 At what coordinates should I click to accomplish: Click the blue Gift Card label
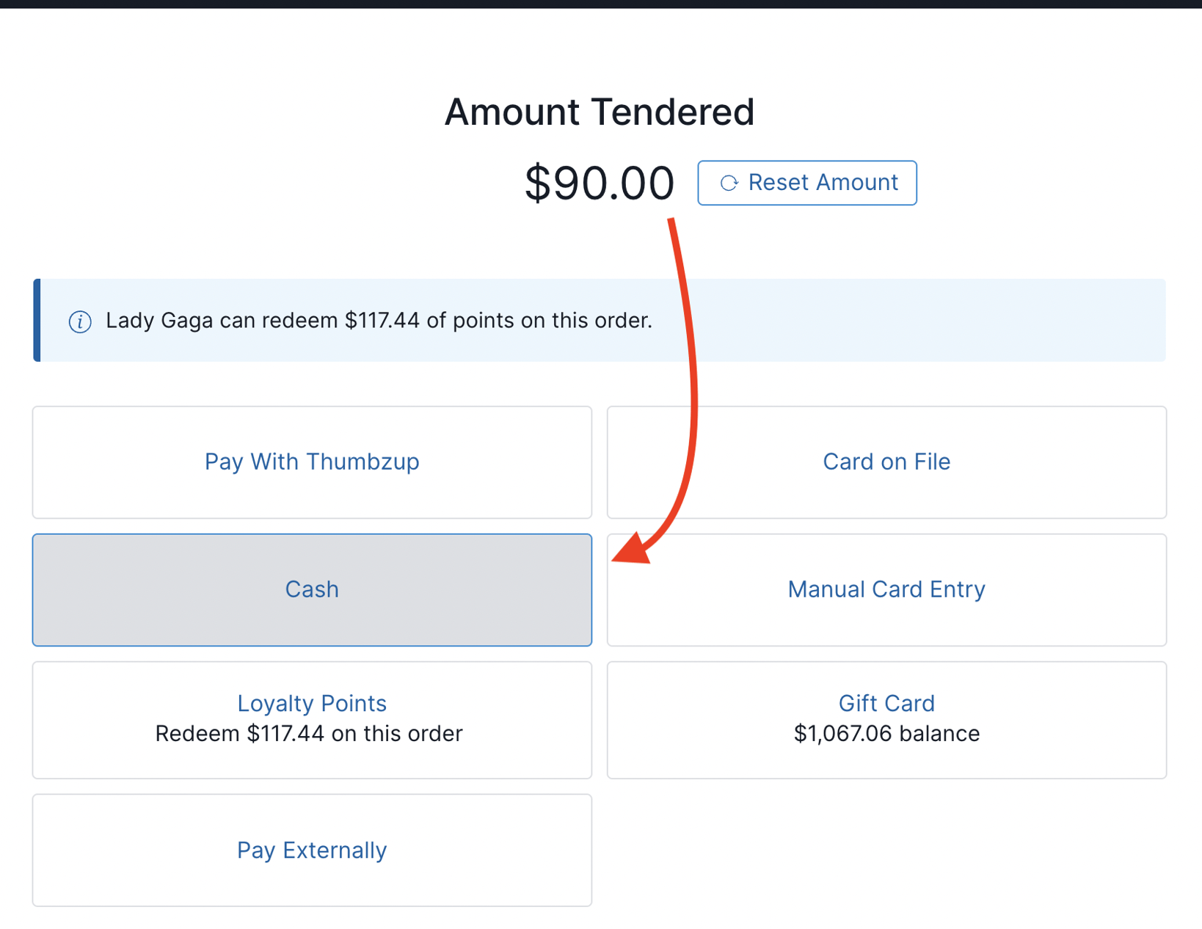pyautogui.click(x=886, y=703)
